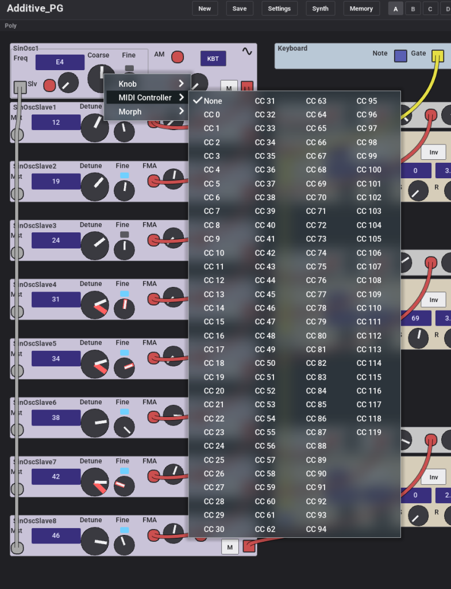Screen dimensions: 451x589
Task: Click the Fine knob on SinOscSlave7
Action: 124,485
